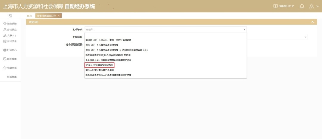Open the 打印表式 dropdown field
322x139 pixels.
click(x=165, y=29)
